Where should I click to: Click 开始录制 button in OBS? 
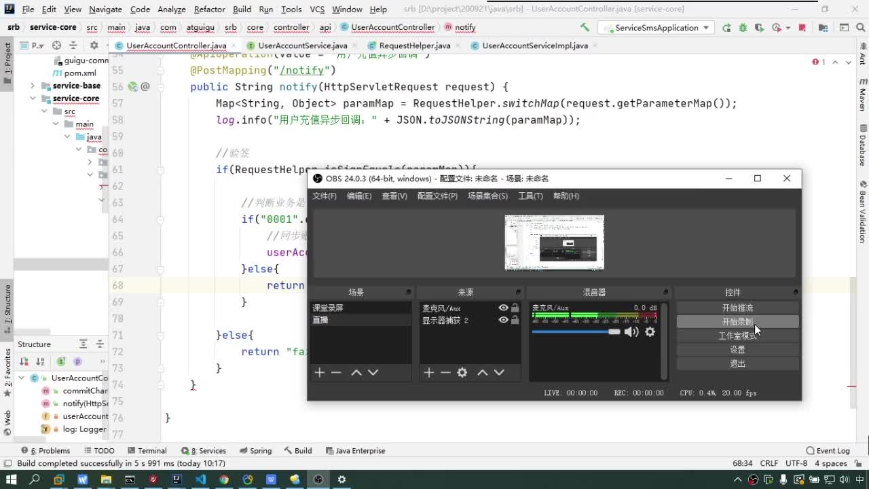click(737, 321)
